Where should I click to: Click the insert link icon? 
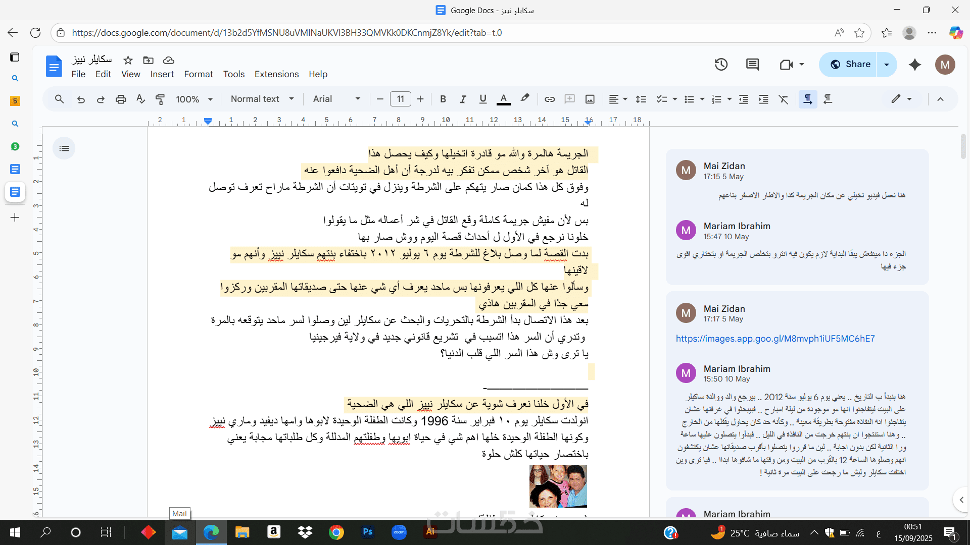(x=550, y=99)
